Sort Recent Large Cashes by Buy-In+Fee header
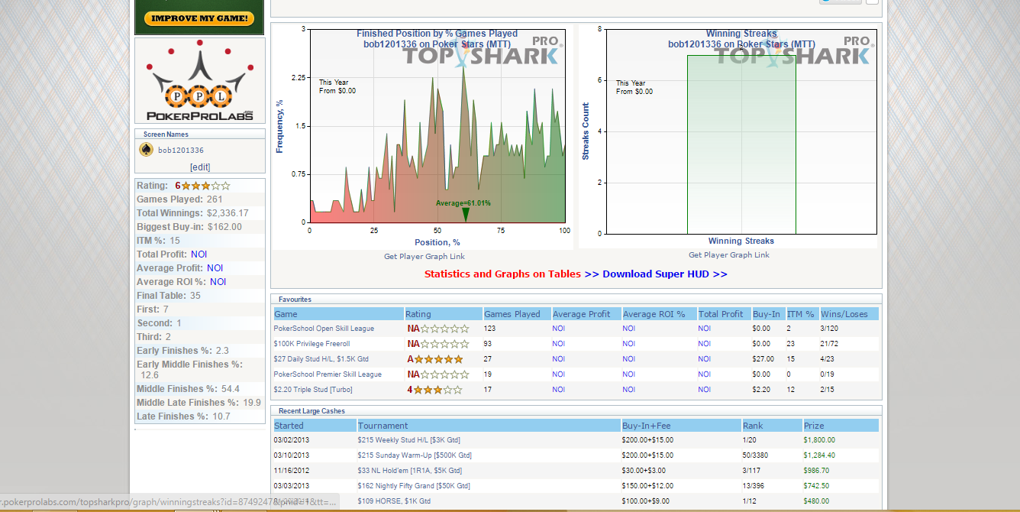The image size is (1020, 512). pyautogui.click(x=681, y=426)
